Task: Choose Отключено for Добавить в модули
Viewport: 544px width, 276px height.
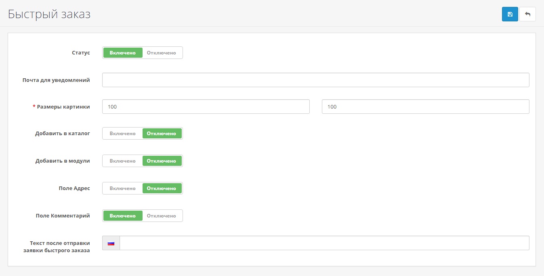Action: click(x=162, y=161)
